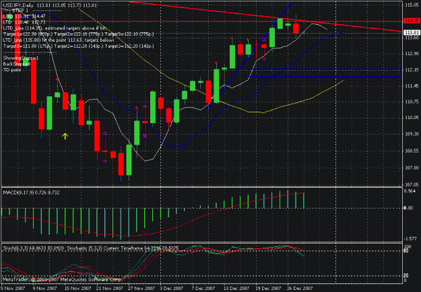
Task: Click the 115.05 price scale value
Action: [412, 5]
